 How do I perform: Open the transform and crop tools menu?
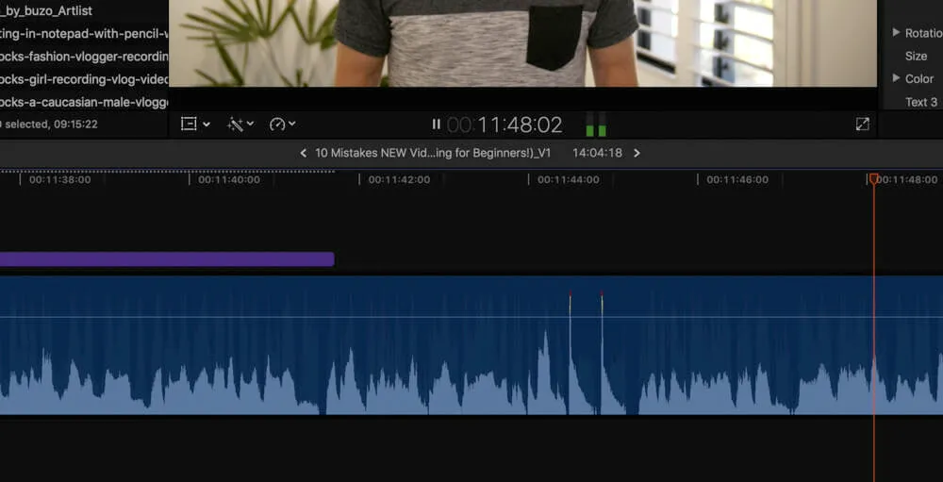point(195,125)
